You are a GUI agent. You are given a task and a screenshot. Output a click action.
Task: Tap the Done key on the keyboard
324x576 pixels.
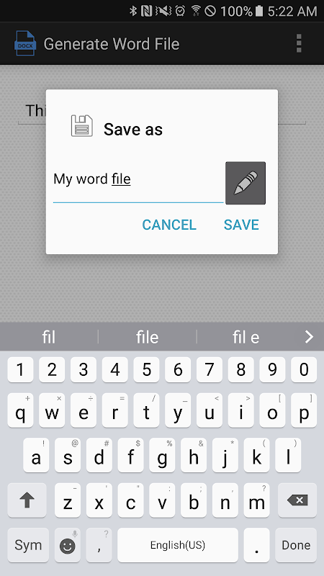(x=296, y=545)
